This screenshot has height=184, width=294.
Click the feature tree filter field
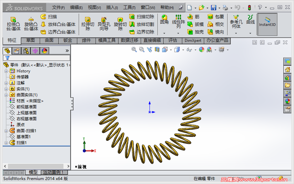pyautogui.click(x=37, y=58)
